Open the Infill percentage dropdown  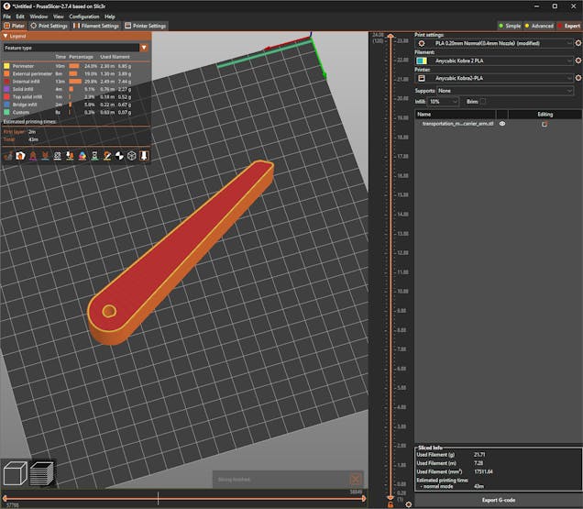click(x=443, y=101)
